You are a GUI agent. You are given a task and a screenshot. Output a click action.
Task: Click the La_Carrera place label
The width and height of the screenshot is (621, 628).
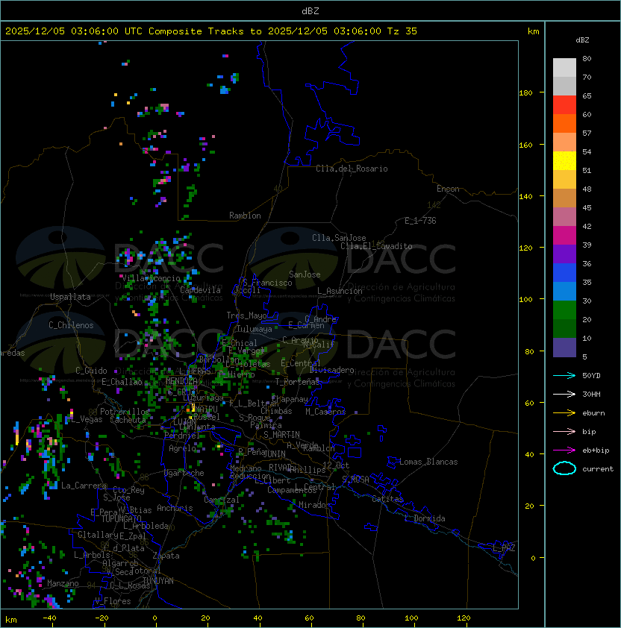pyautogui.click(x=82, y=486)
